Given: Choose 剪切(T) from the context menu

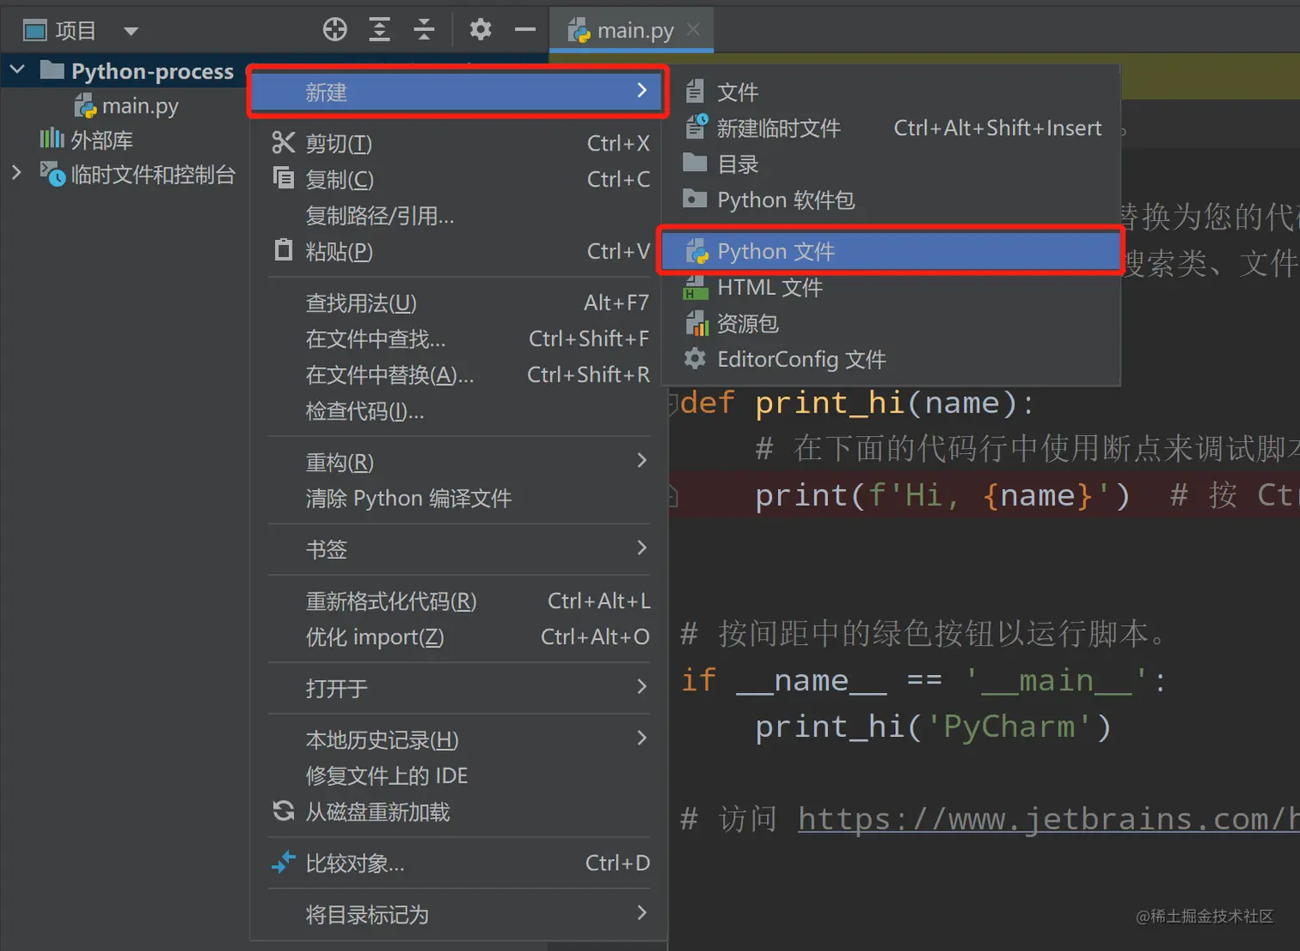Looking at the screenshot, I should 460,144.
